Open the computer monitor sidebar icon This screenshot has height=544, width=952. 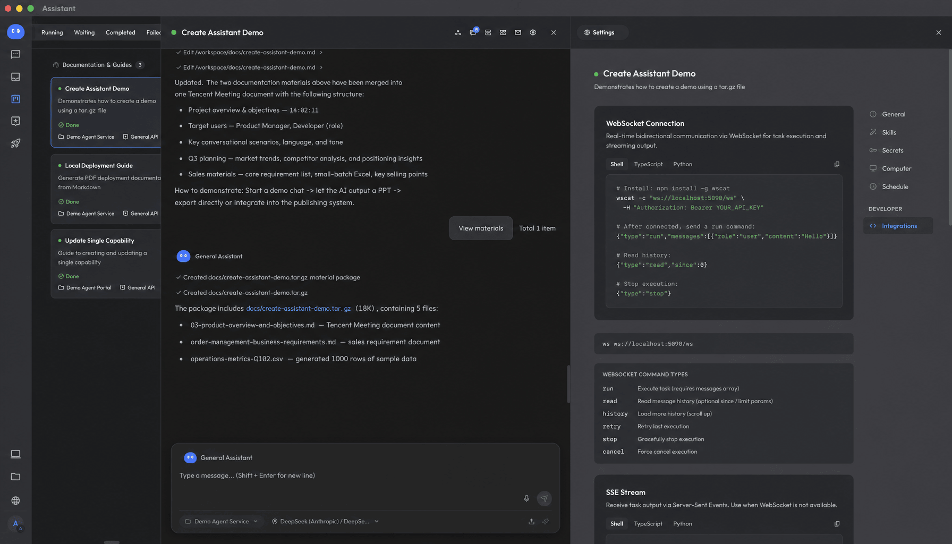15,454
